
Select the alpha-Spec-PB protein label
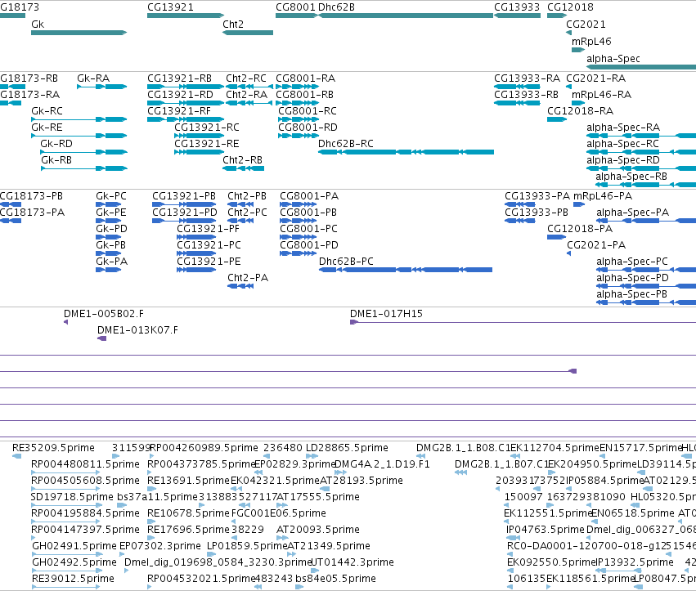click(x=631, y=294)
